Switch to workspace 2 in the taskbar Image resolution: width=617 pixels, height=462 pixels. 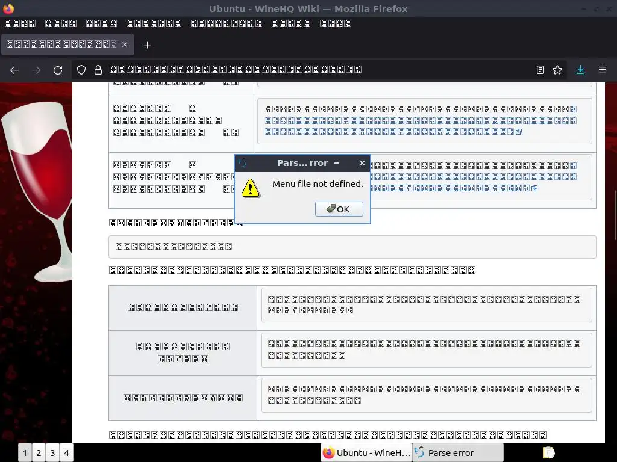pos(39,453)
